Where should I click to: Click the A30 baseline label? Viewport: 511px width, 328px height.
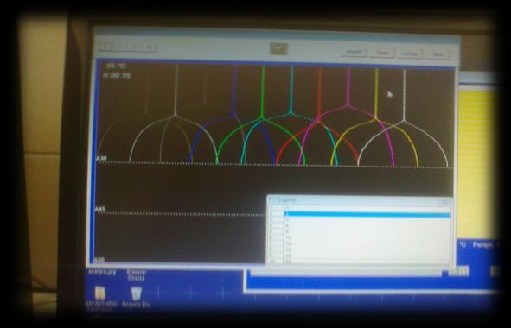coord(102,159)
